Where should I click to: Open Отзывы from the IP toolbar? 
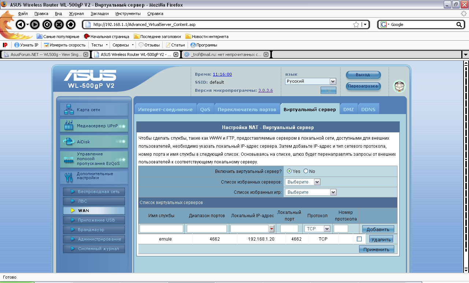(149, 45)
